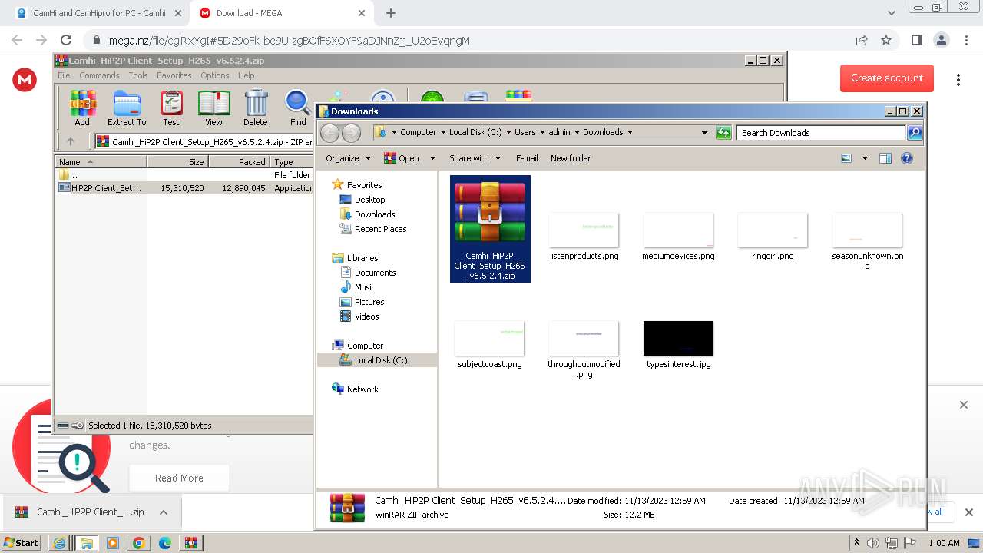This screenshot has height=553, width=983.
Task: Click the WinRAR Delete icon
Action: coord(256,108)
